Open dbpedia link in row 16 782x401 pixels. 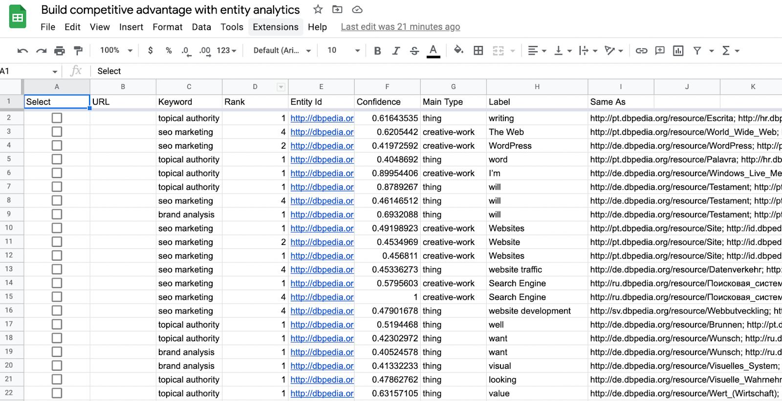point(322,311)
